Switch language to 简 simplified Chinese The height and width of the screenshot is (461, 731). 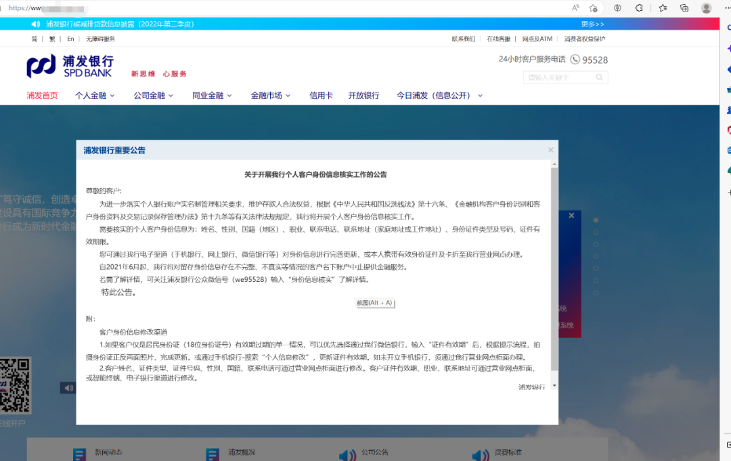coord(35,39)
